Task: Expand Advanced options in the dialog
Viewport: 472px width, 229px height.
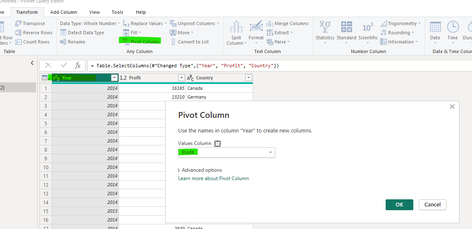Action: [200, 170]
